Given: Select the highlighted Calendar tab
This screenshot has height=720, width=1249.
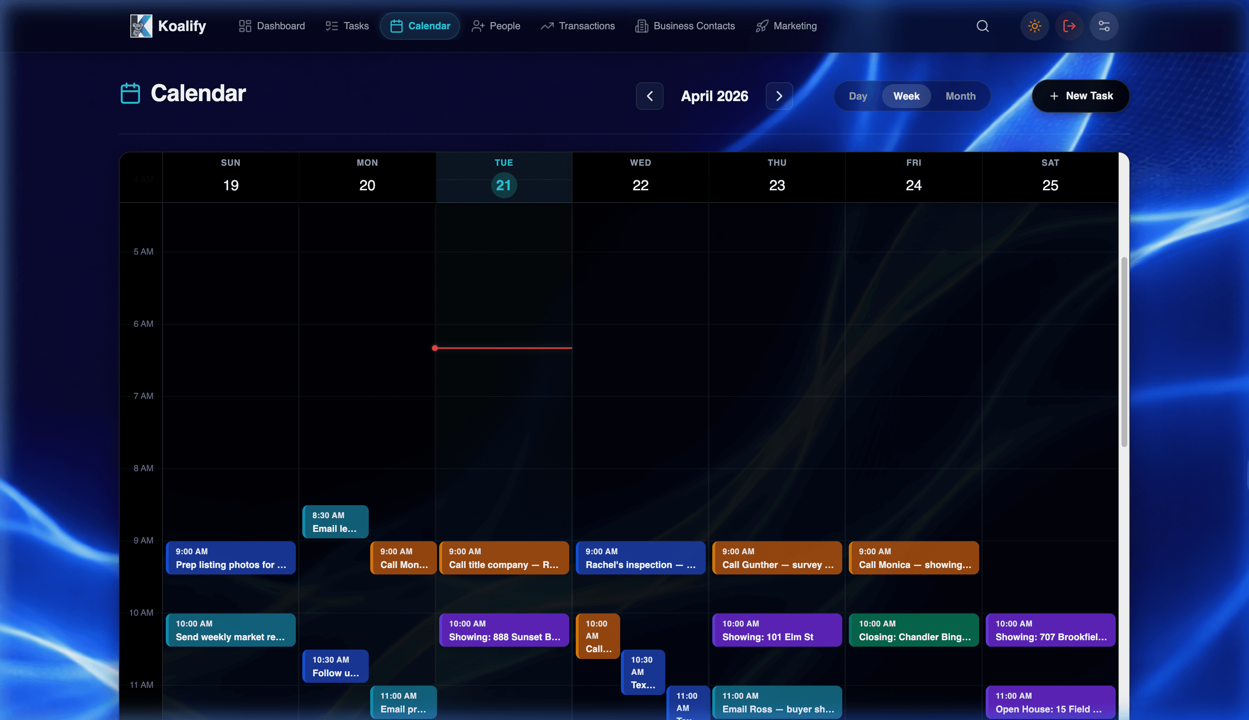Looking at the screenshot, I should click(x=419, y=26).
